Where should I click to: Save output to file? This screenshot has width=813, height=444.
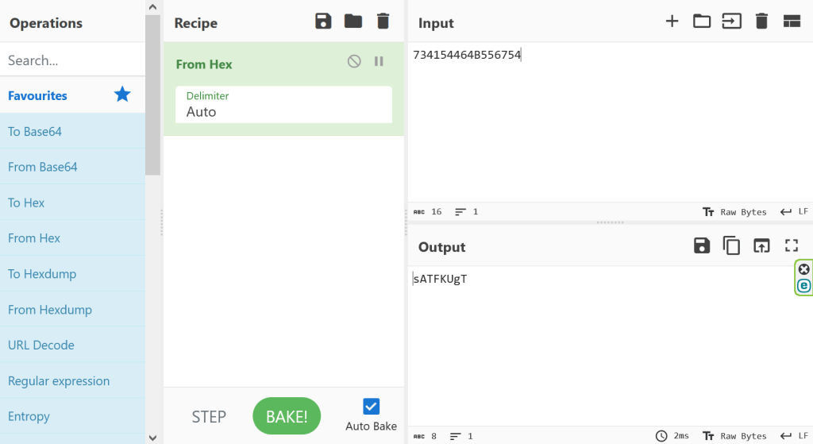tap(702, 246)
